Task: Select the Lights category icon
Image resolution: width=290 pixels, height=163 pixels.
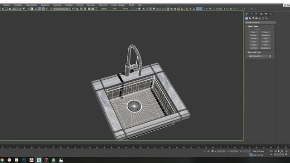Action: [253, 18]
